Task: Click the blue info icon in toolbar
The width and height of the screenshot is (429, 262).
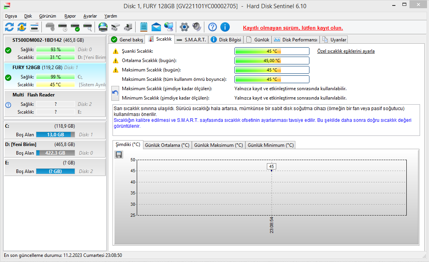Action: 225,27
